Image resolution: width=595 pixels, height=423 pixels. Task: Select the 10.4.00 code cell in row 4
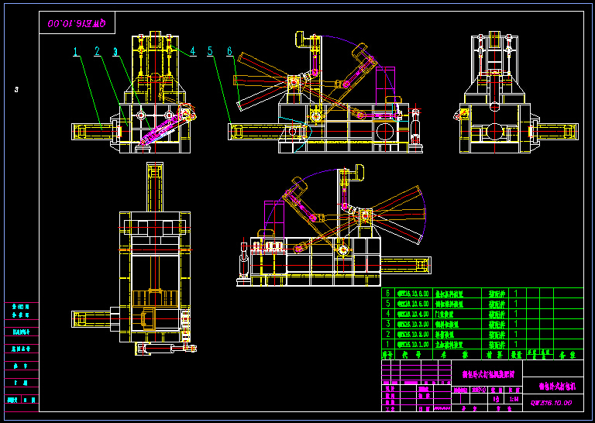click(x=414, y=314)
